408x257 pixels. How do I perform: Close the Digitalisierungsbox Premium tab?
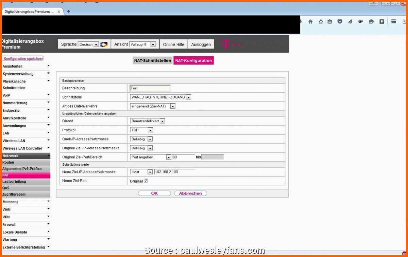click(59, 12)
